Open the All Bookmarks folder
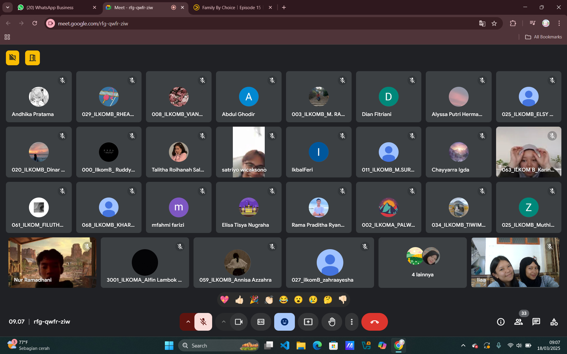Screen dimensions: 567x354 pyautogui.click(x=544, y=37)
